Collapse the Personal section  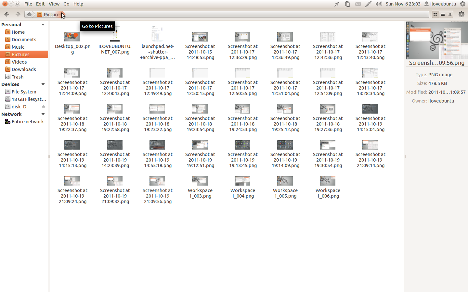(43, 25)
